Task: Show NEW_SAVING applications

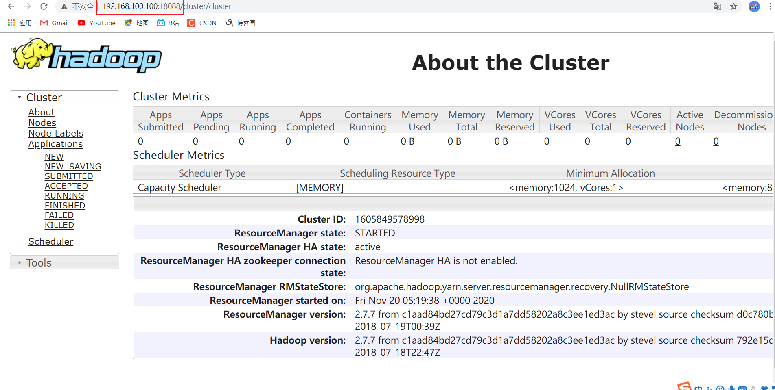Action: (73, 167)
